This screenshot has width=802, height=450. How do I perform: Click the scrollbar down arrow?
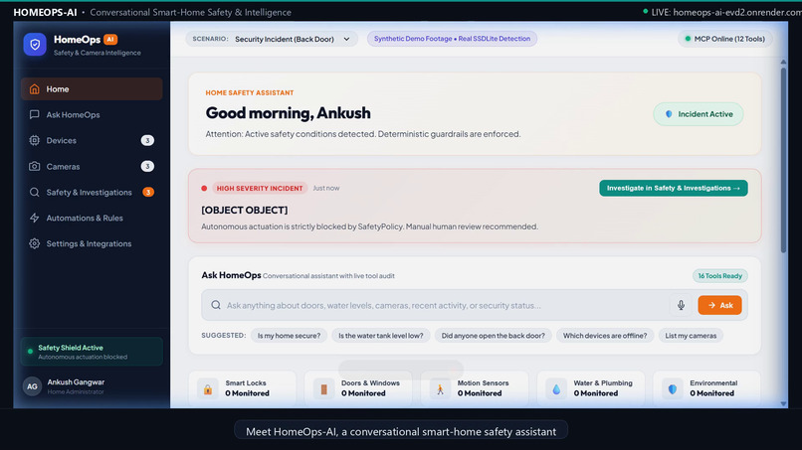pos(783,403)
